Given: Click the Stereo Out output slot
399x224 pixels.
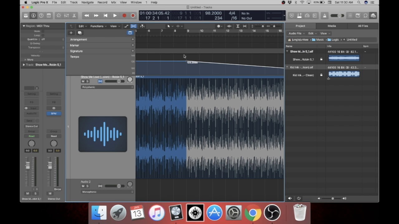Looking at the screenshot, I should click(x=31, y=126).
